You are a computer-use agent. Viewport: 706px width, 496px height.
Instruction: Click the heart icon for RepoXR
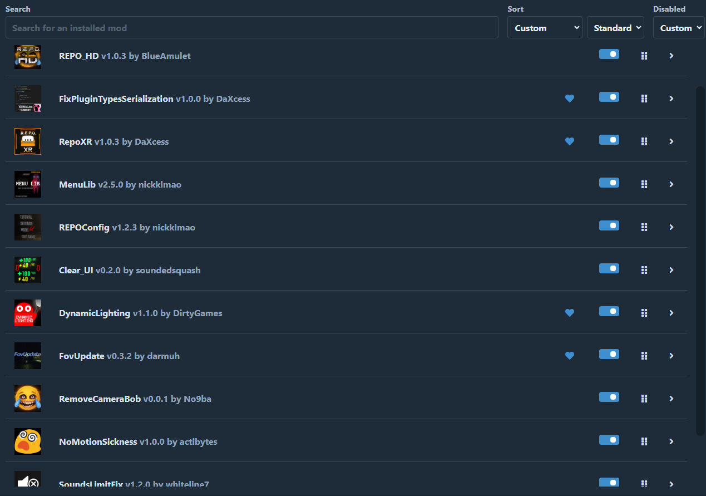569,141
